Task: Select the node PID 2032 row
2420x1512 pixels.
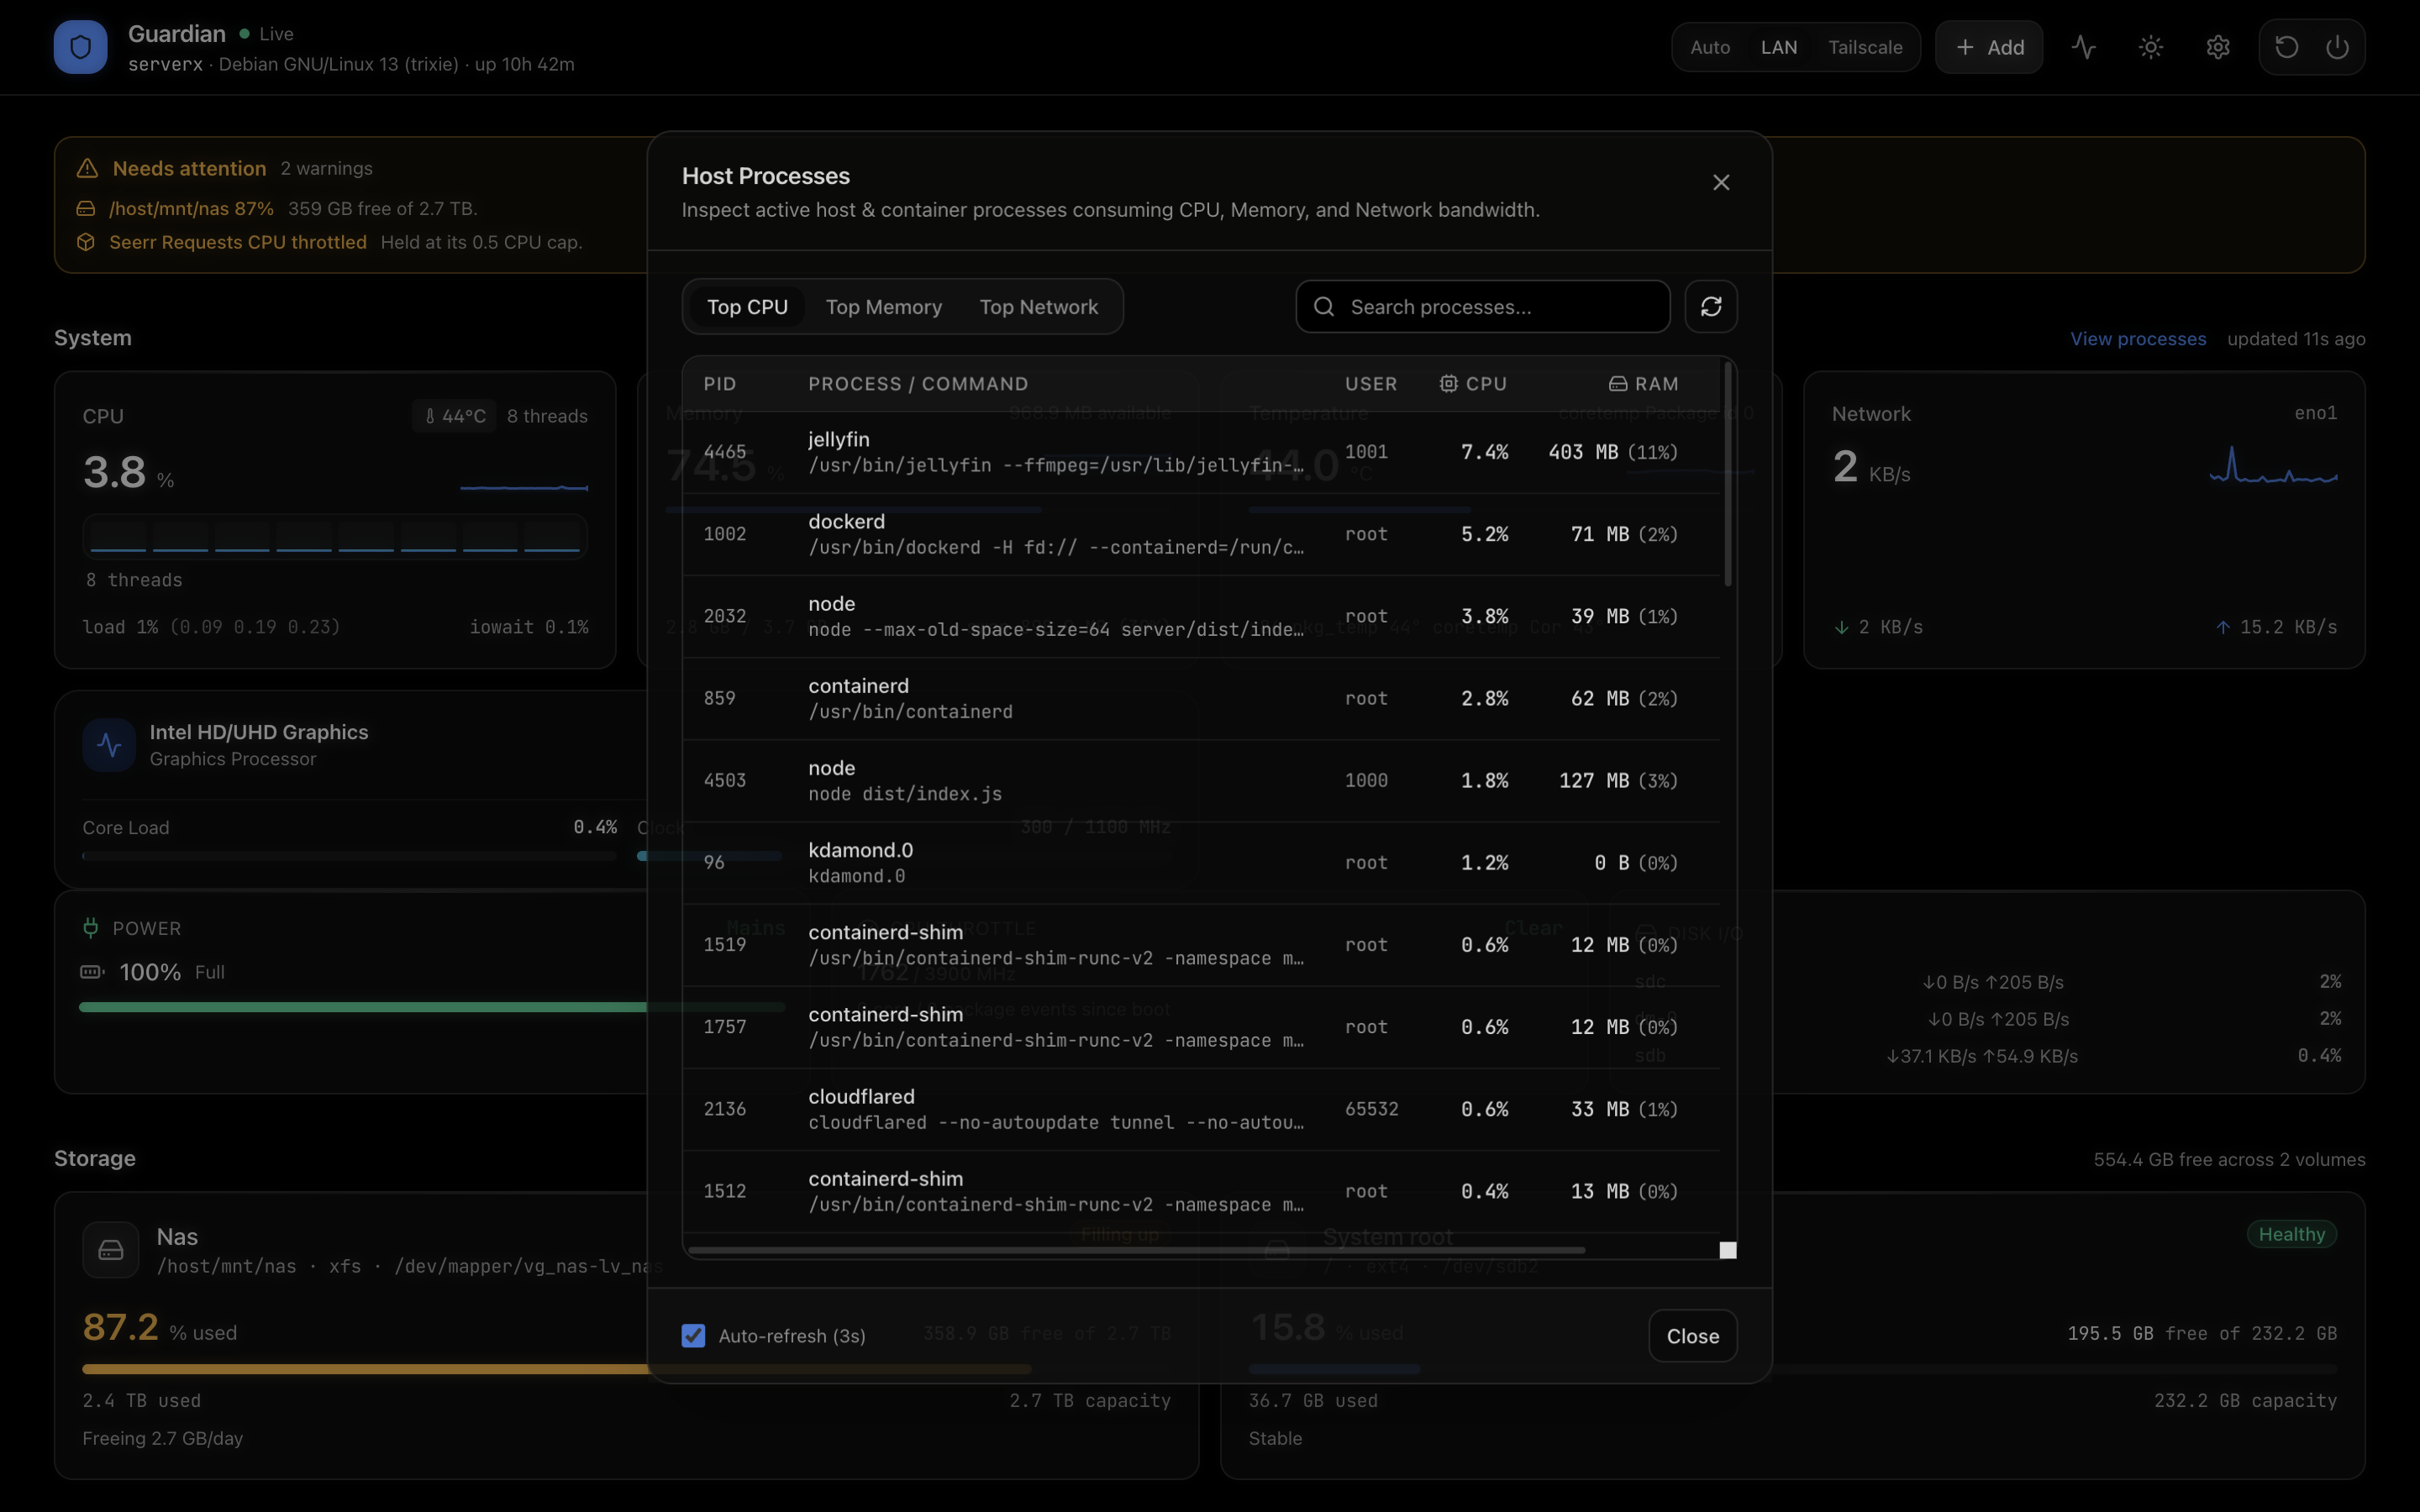Action: coord(1201,616)
